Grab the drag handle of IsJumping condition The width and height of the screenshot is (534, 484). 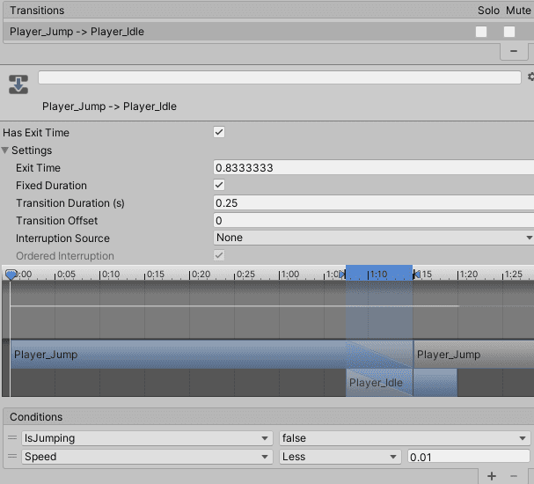tap(12, 438)
